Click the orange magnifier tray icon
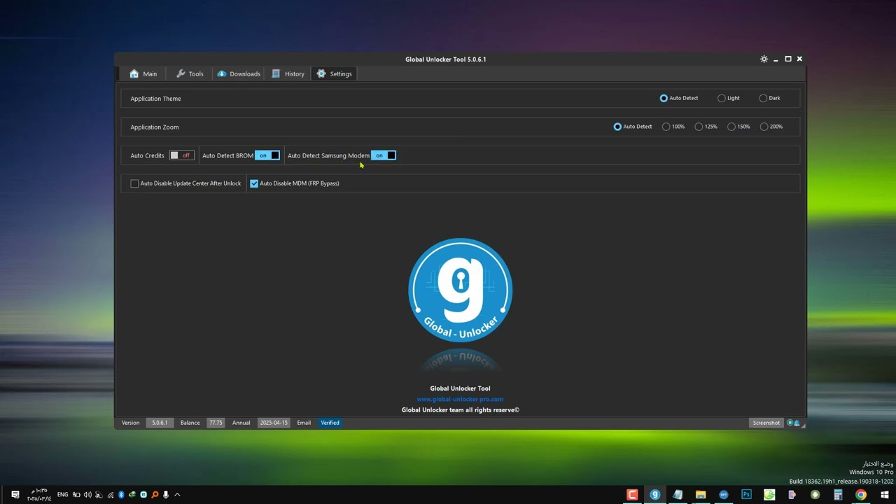This screenshot has width=896, height=504. 155,495
